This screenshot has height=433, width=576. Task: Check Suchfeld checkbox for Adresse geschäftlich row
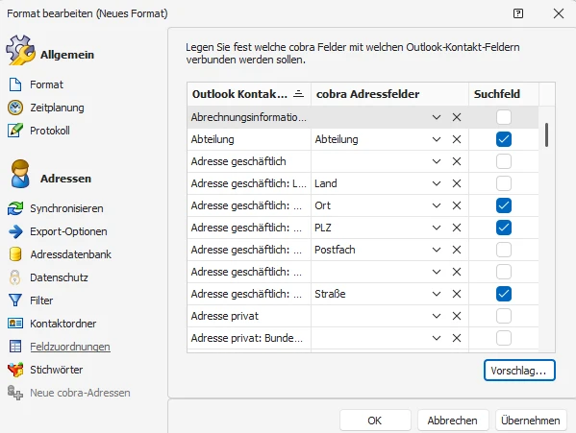pos(504,161)
